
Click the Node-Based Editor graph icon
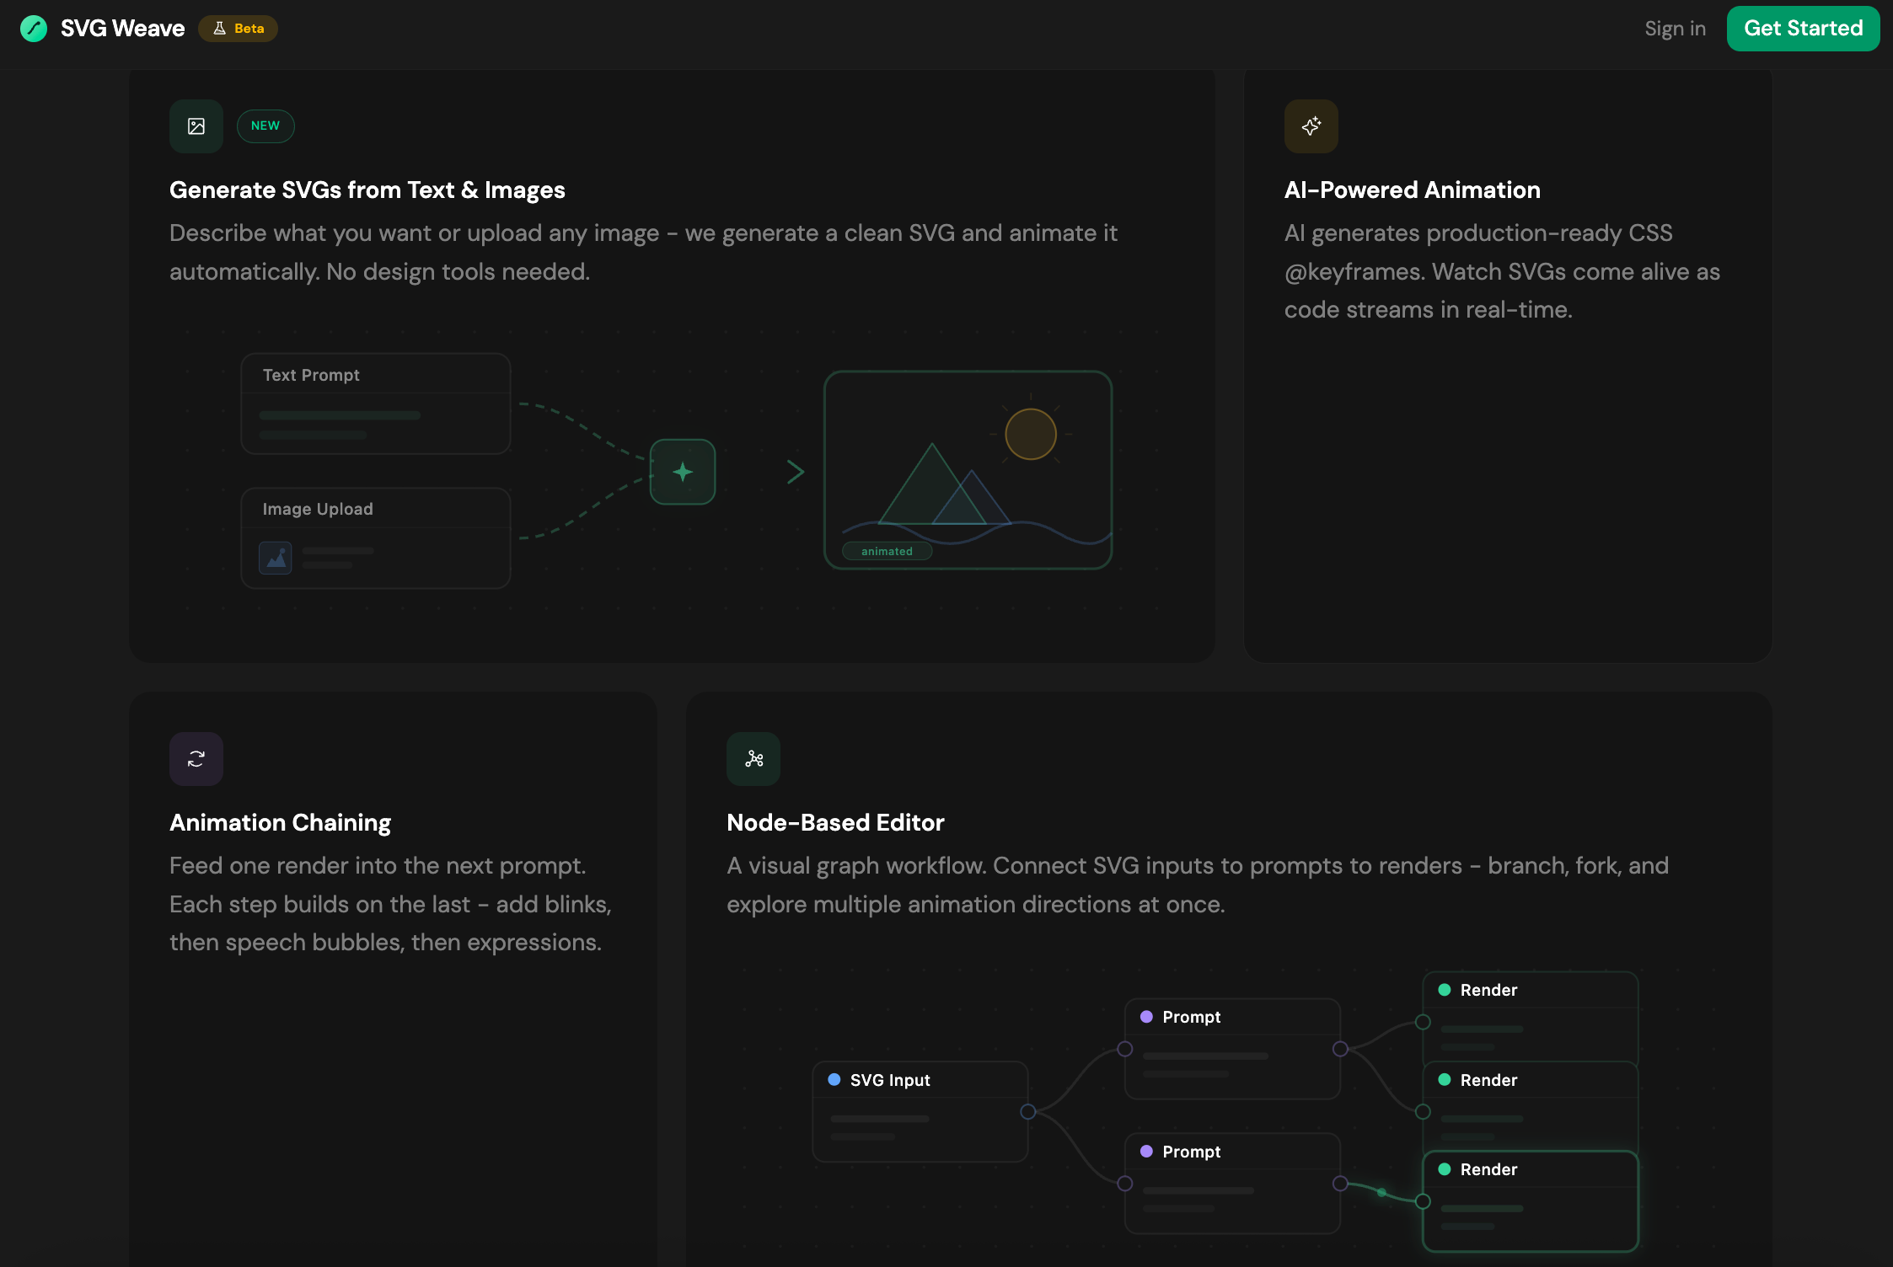click(753, 759)
